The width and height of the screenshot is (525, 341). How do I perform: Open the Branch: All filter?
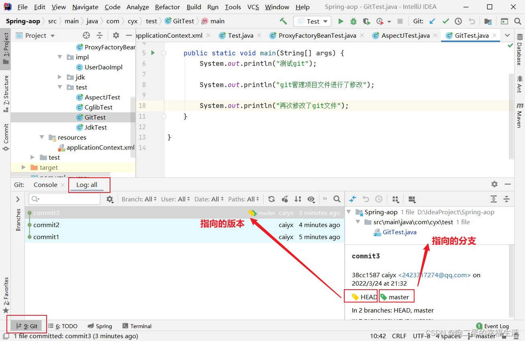click(139, 199)
